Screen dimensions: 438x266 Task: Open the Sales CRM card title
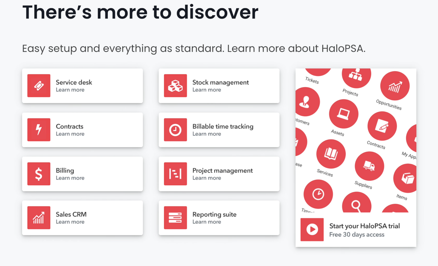(71, 214)
